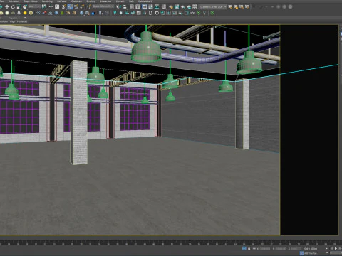Image resolution: width=342 pixels, height=256 pixels.
Task: Click the Z coordinate field
Action: pyautogui.click(x=296, y=249)
